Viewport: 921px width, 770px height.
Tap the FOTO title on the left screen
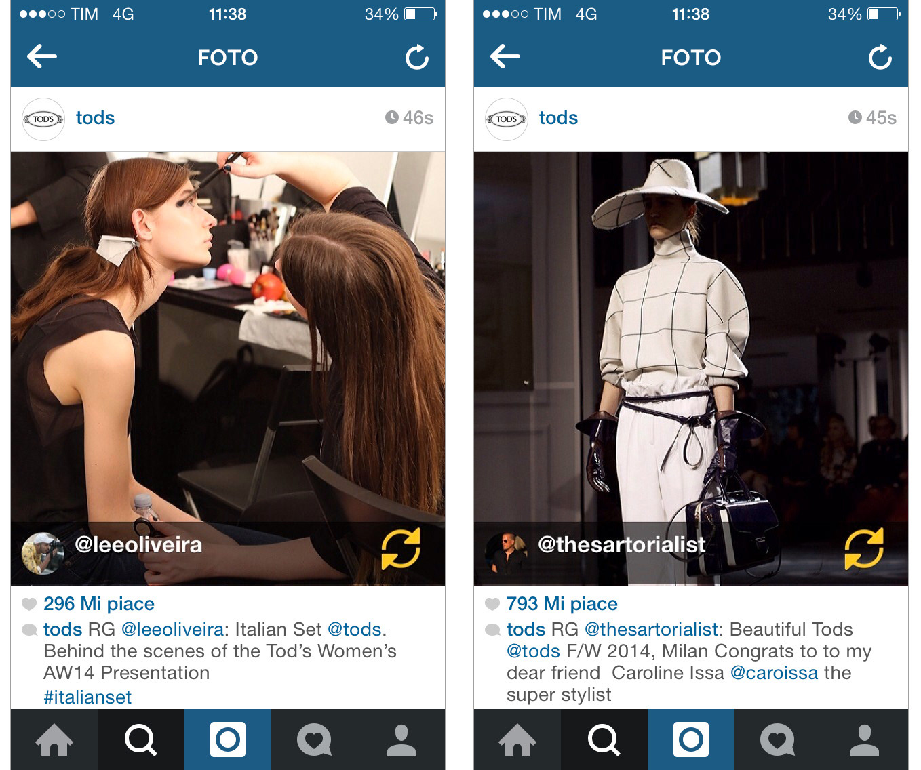click(228, 58)
